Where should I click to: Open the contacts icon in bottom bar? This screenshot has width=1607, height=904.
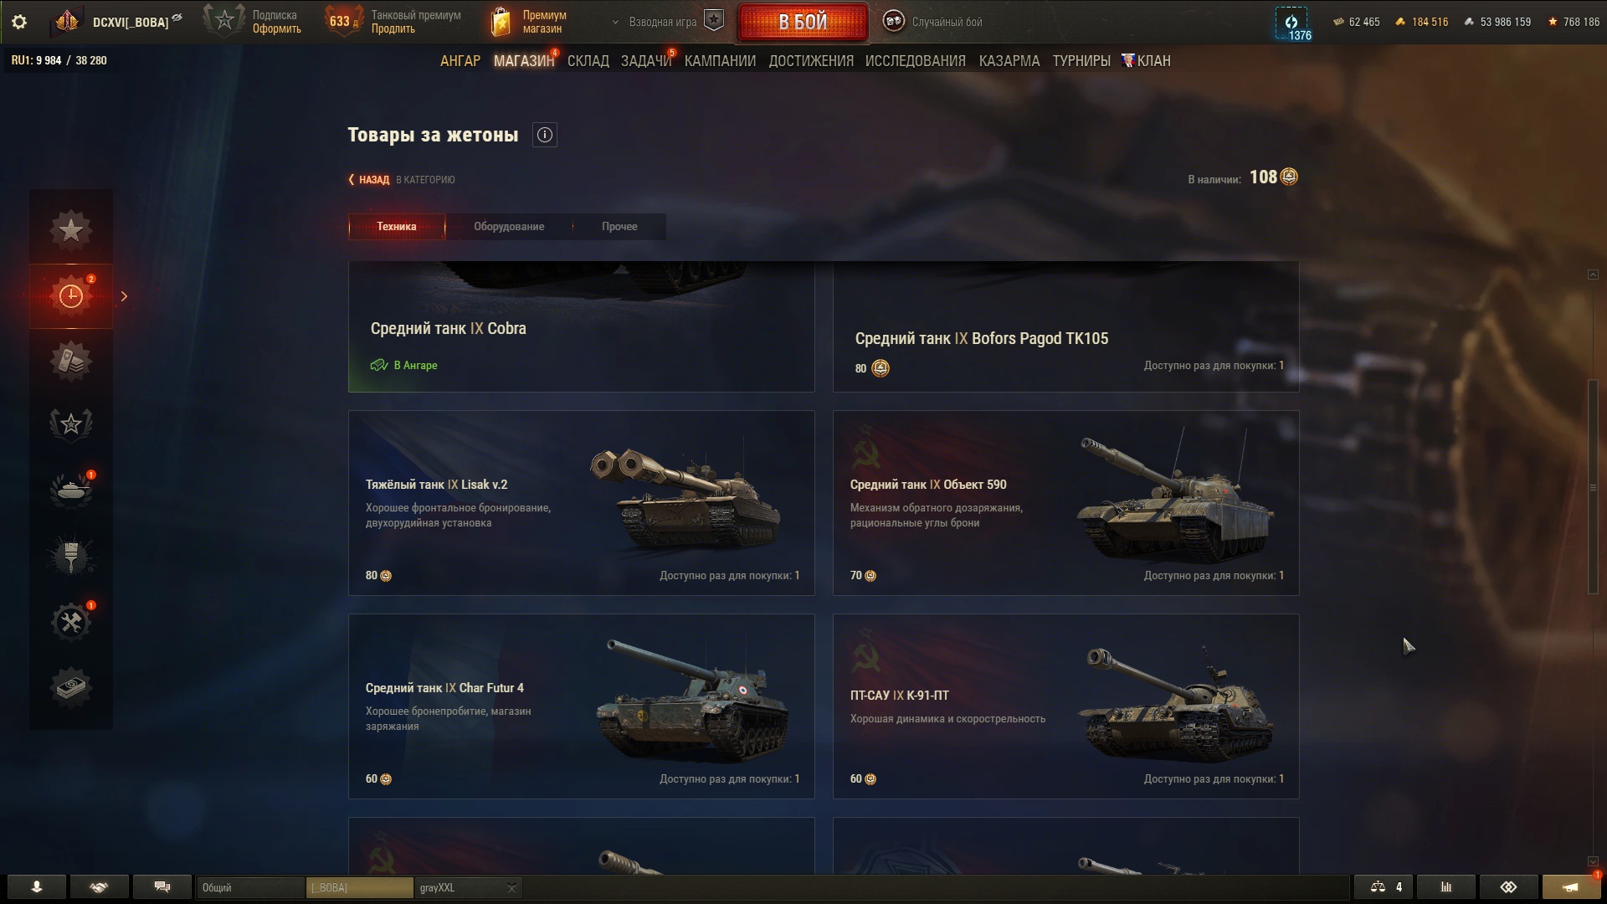coord(37,887)
